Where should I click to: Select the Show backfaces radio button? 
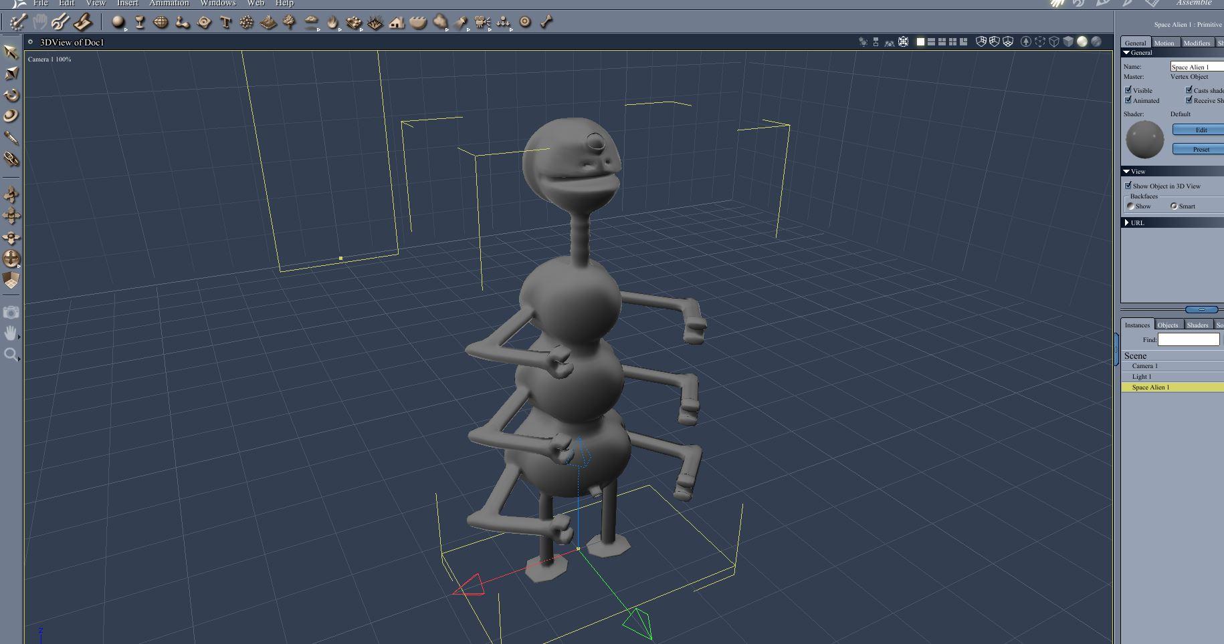(1130, 206)
